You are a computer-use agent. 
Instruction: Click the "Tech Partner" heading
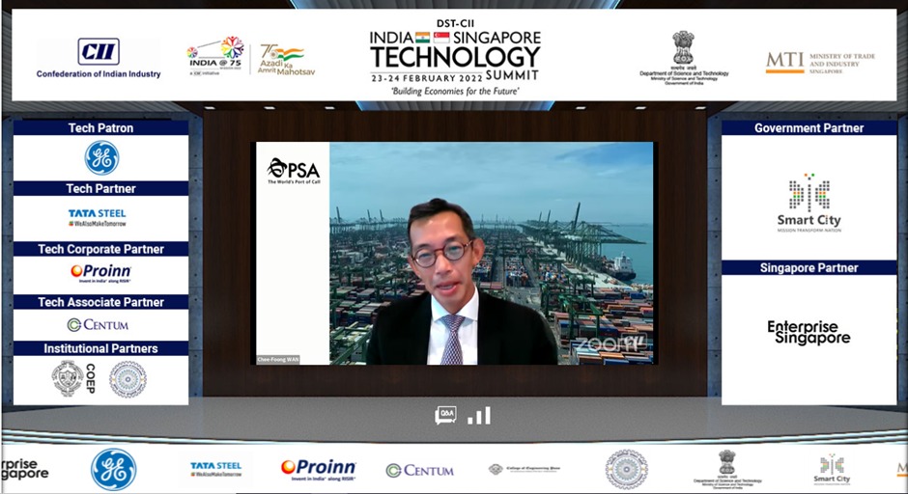tap(100, 188)
